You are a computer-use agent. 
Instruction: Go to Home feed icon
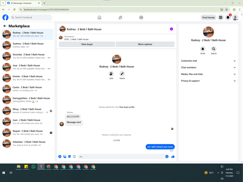(x=100, y=17)
